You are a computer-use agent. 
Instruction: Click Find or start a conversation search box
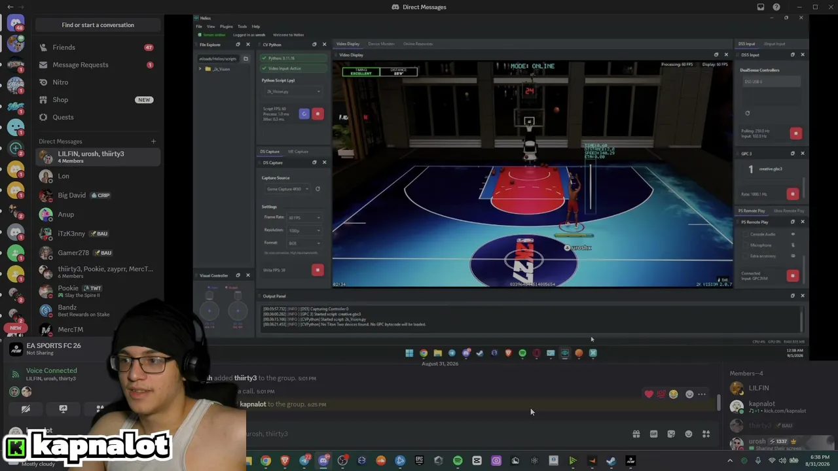pyautogui.click(x=98, y=25)
